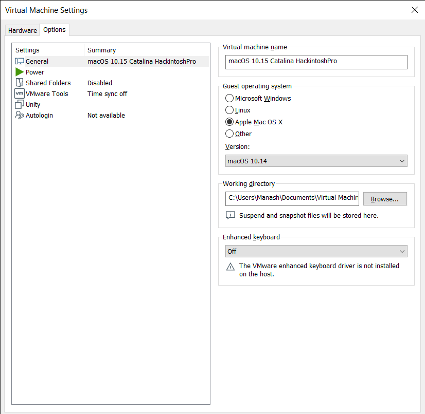Select the Microsoft Windows radio button

coord(229,98)
